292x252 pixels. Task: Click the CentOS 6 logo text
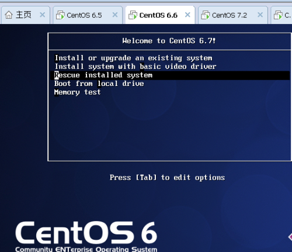(86, 233)
